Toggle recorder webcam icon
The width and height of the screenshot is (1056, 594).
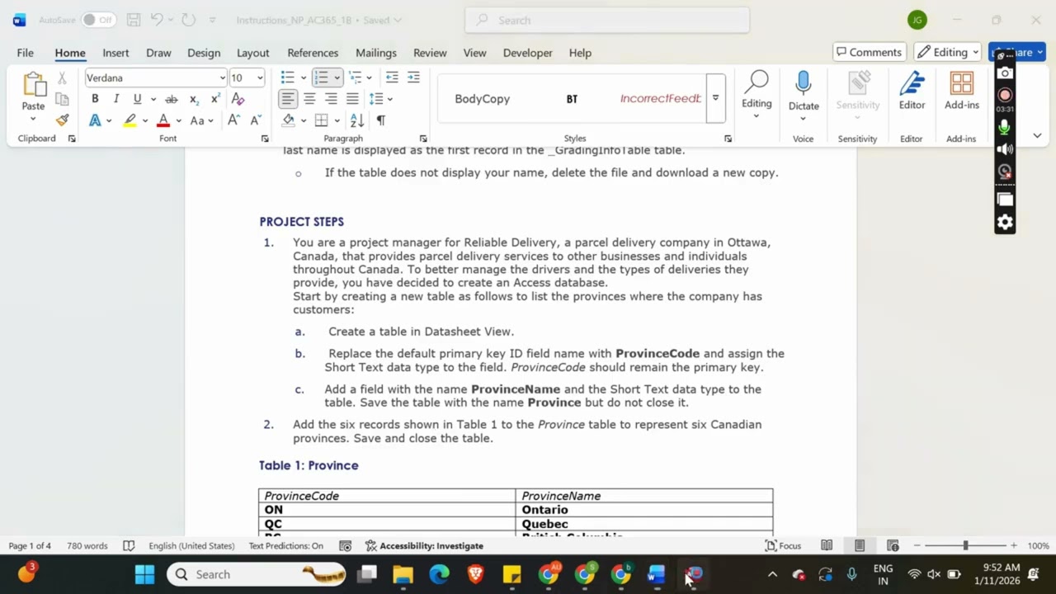point(1004,172)
